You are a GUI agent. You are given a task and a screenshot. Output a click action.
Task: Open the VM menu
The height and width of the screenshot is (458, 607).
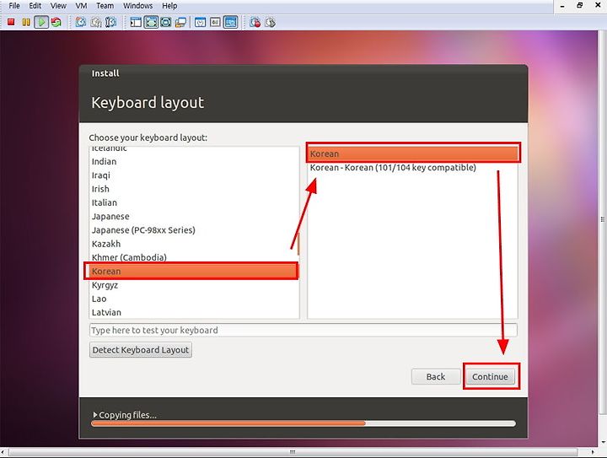click(81, 6)
